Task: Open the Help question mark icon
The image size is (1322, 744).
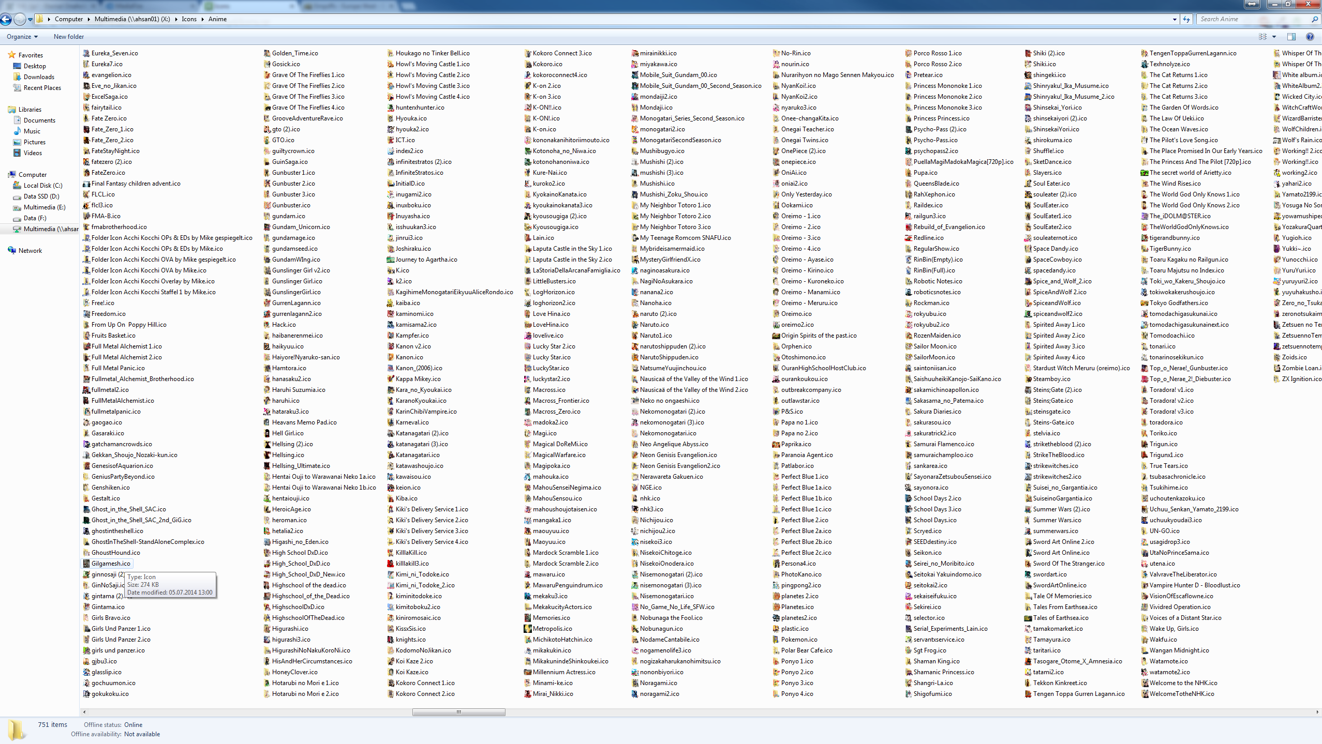Action: coord(1310,37)
